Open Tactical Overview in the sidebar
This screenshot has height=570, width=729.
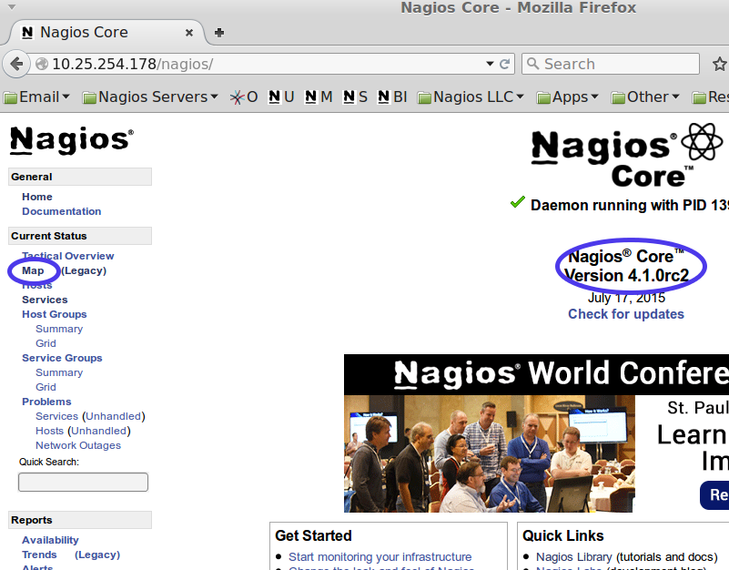(x=68, y=256)
